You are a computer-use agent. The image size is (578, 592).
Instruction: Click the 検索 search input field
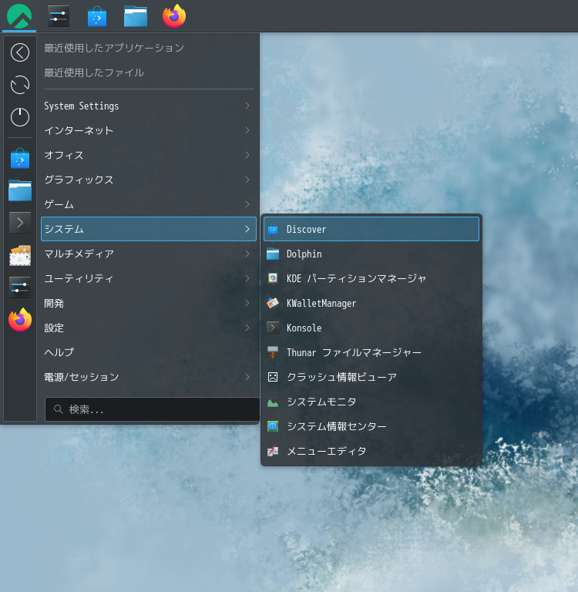pos(152,409)
